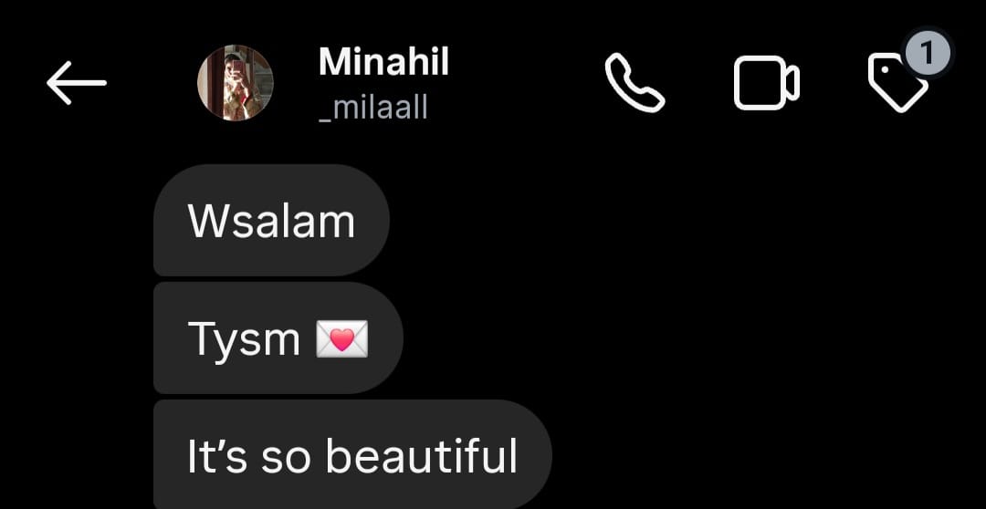The image size is (986, 509).
Task: Open profile via the Minahil name
Action: tap(383, 62)
